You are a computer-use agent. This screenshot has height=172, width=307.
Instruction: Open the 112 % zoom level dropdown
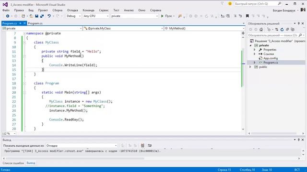(9, 134)
